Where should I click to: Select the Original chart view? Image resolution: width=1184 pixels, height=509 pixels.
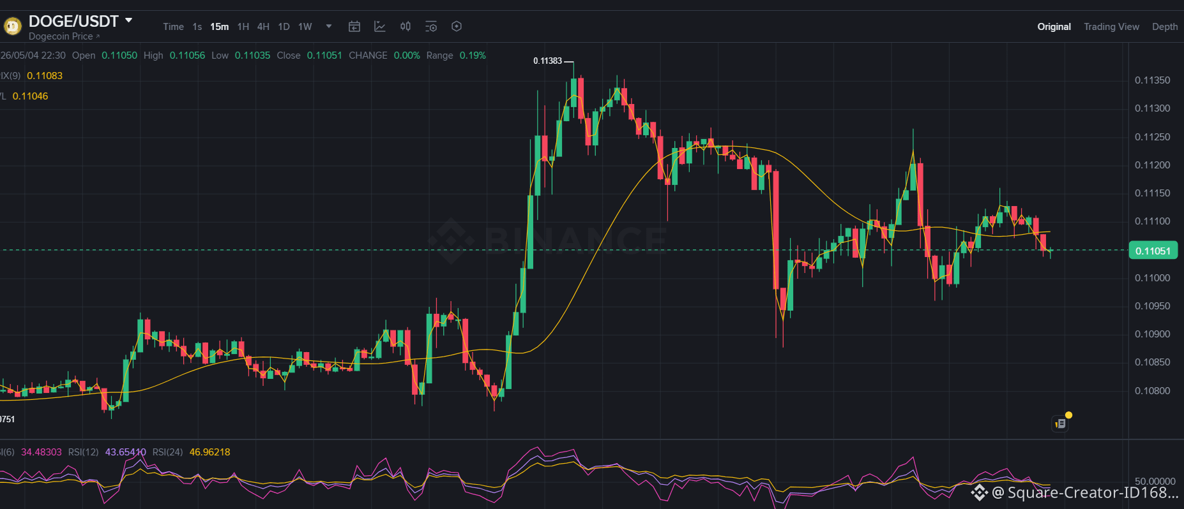pos(1054,27)
